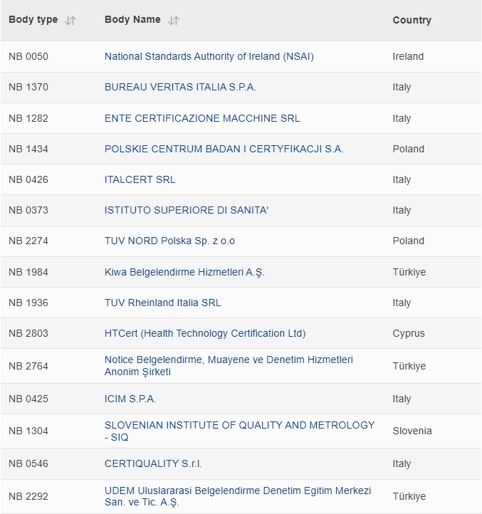Select the NB 1936 cell
This screenshot has height=514, width=482.
coord(28,303)
